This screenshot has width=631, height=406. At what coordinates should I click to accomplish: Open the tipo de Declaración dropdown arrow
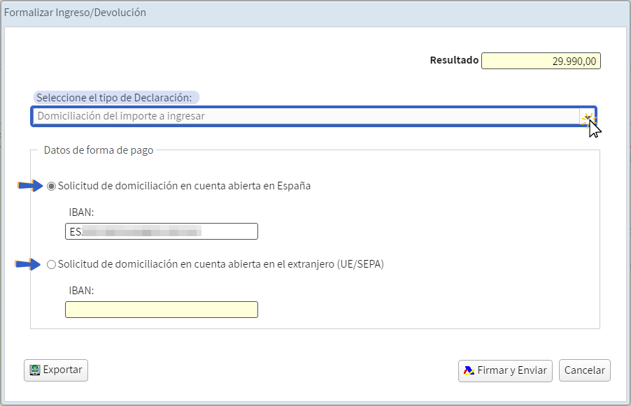(x=588, y=117)
